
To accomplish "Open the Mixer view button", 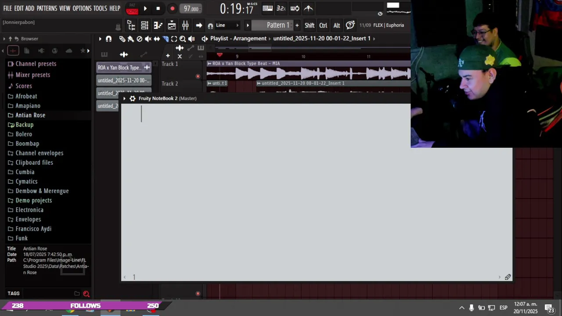I will click(x=185, y=25).
